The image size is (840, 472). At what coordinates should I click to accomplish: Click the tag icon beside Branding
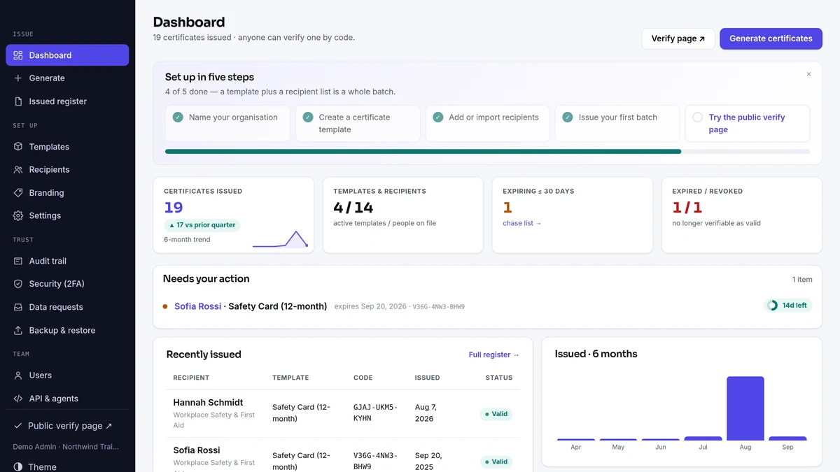18,193
